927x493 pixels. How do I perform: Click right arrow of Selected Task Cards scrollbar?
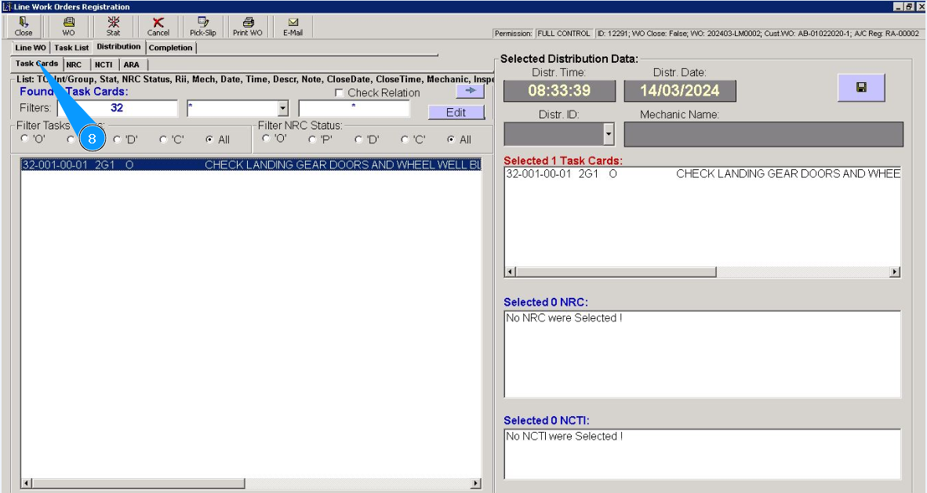point(895,272)
